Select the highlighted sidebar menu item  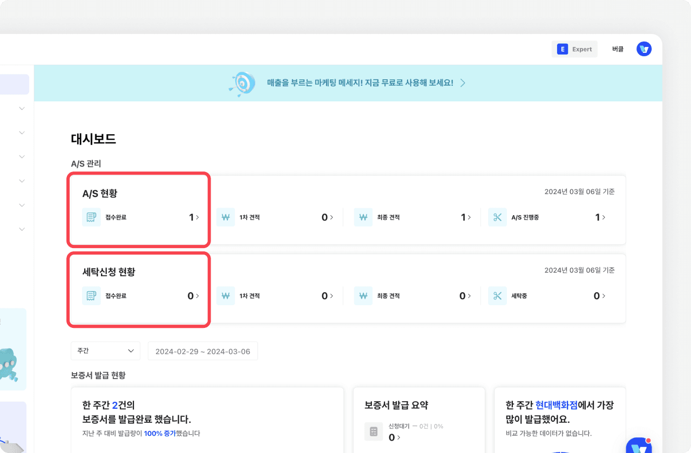point(15,85)
